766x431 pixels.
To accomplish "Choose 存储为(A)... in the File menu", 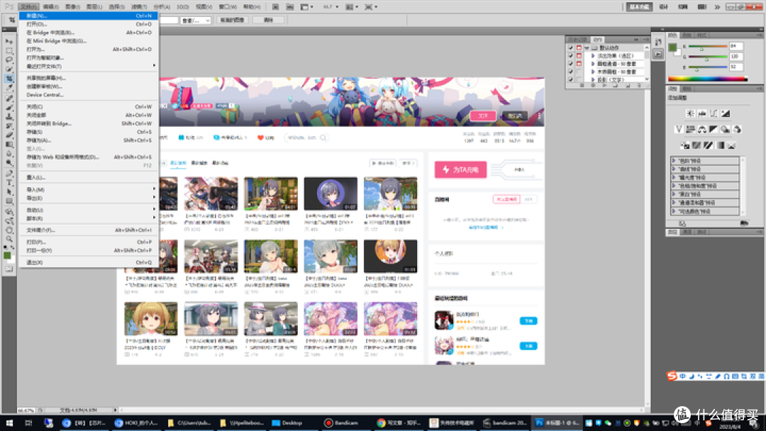I will [89, 140].
